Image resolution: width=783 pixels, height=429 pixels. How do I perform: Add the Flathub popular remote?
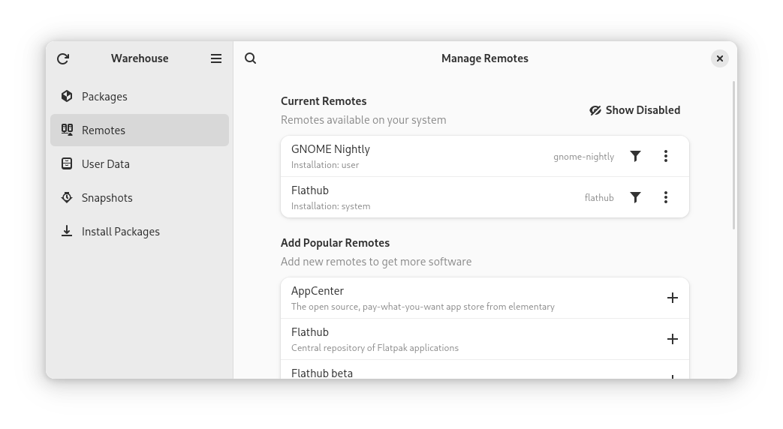click(673, 339)
